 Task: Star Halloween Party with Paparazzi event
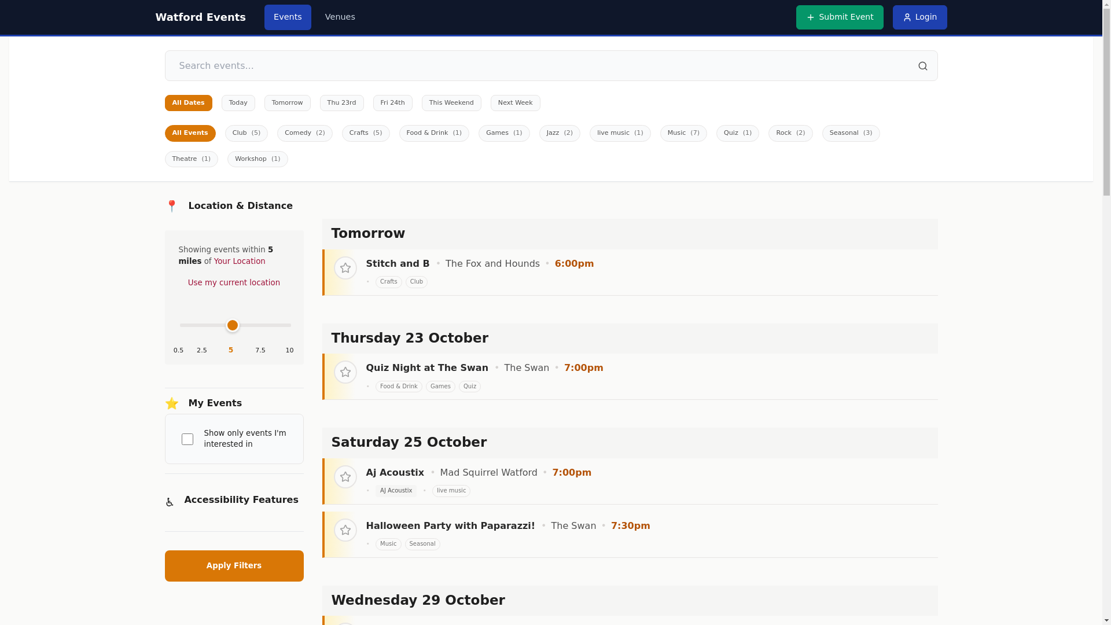click(345, 530)
